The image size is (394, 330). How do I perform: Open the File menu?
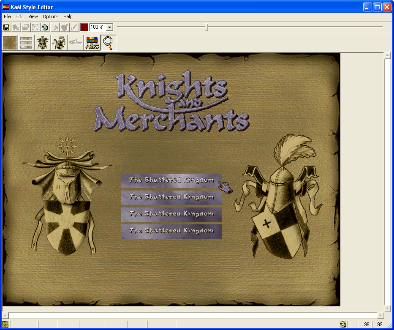click(x=7, y=16)
